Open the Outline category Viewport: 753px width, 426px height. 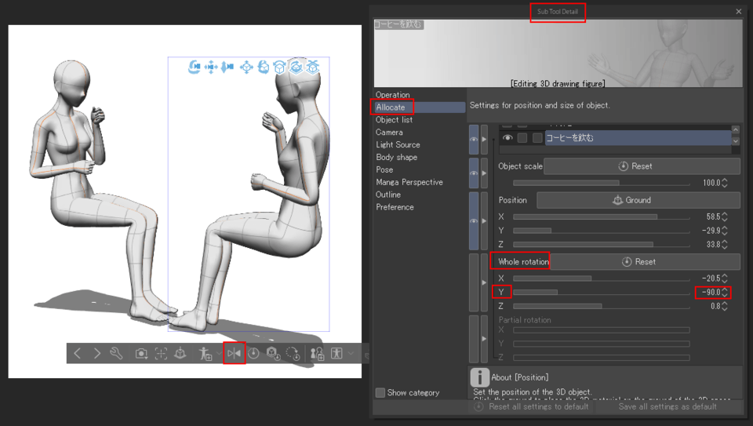388,195
